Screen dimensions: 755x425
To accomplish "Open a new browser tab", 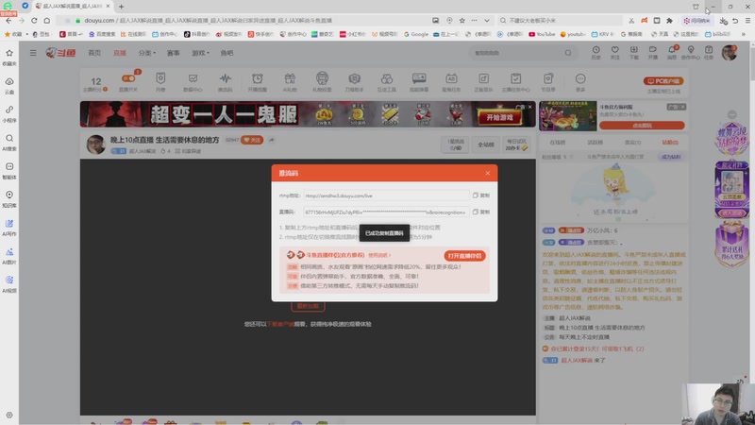I will point(121,7).
